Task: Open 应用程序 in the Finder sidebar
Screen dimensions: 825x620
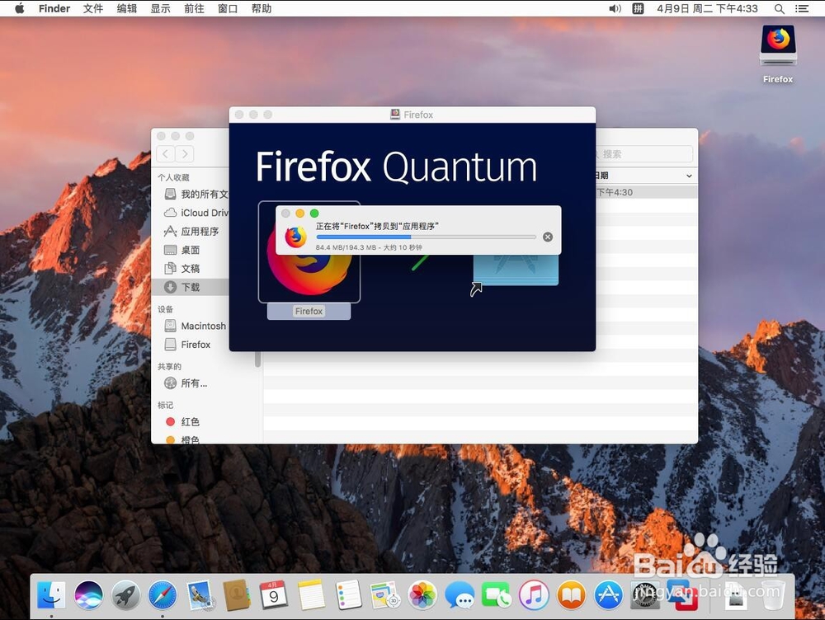Action: click(x=191, y=232)
